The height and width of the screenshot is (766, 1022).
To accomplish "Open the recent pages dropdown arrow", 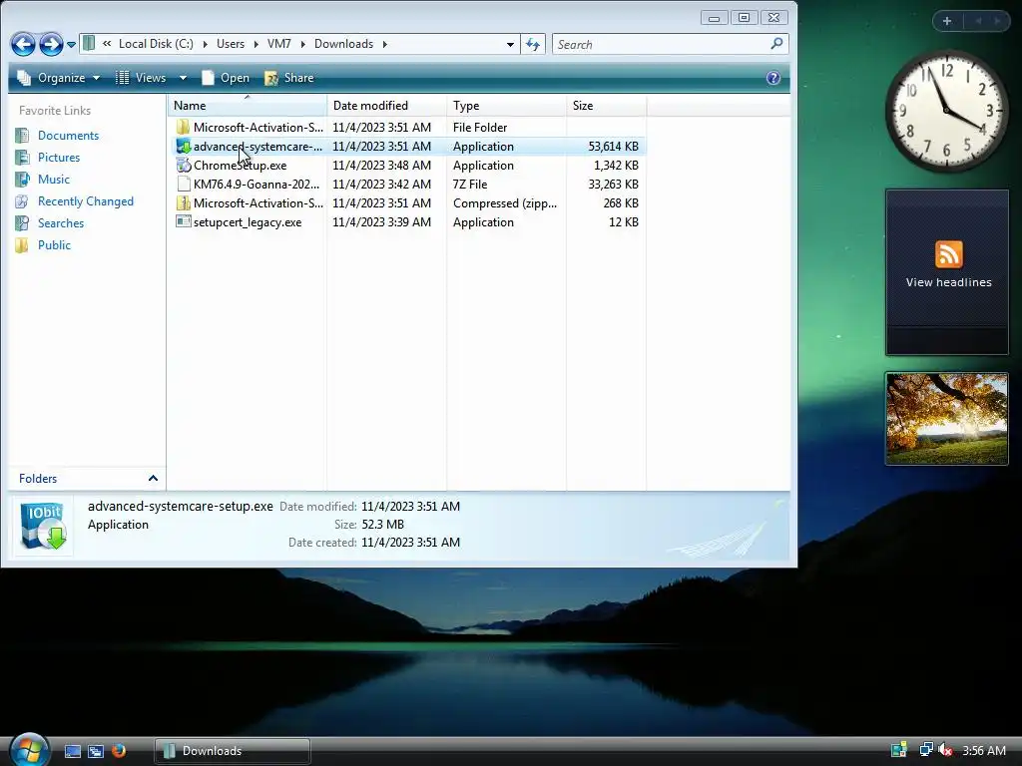I will tap(71, 45).
